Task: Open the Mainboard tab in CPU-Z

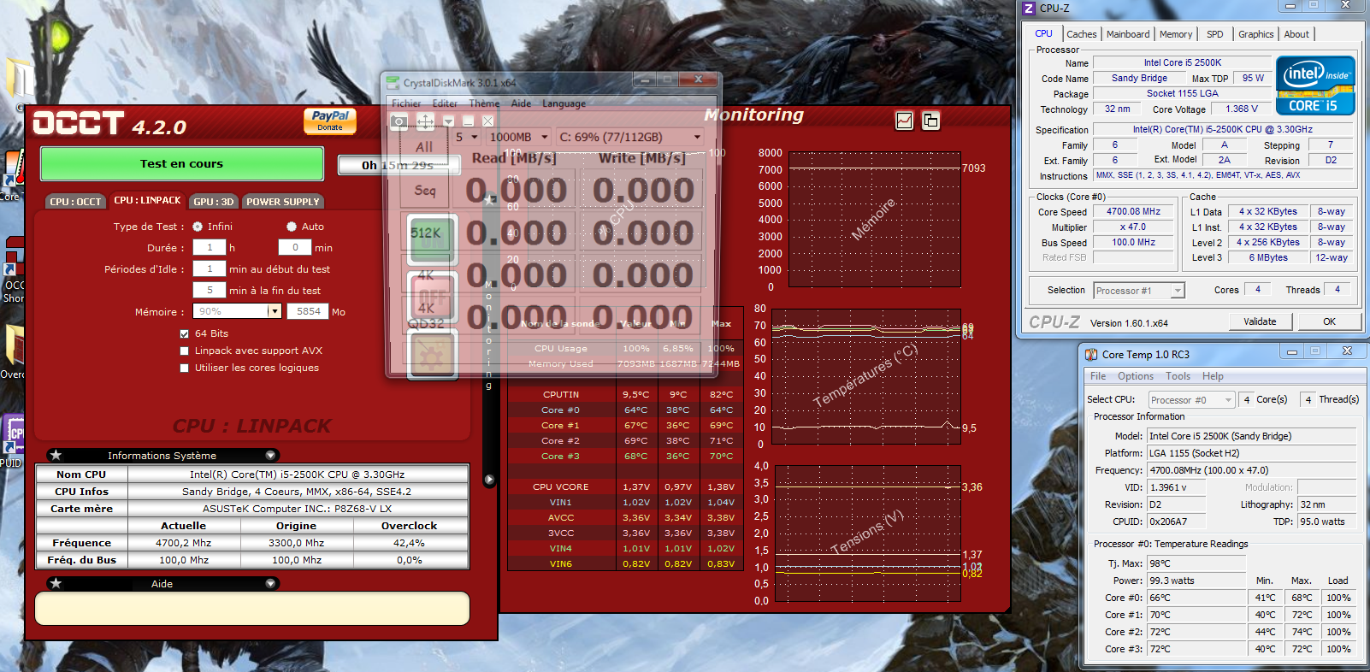Action: (1127, 34)
